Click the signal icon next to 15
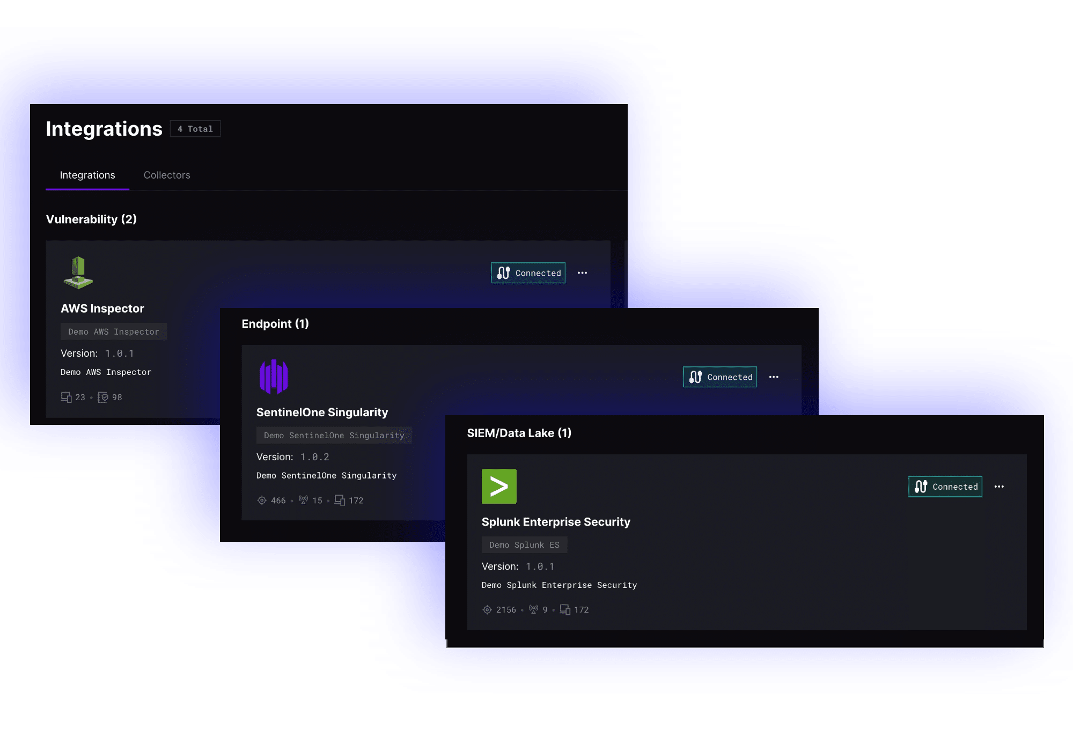 coord(304,500)
